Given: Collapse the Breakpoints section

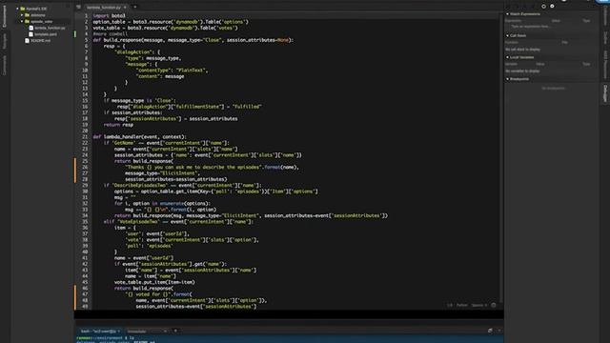Looking at the screenshot, I should pyautogui.click(x=507, y=79).
